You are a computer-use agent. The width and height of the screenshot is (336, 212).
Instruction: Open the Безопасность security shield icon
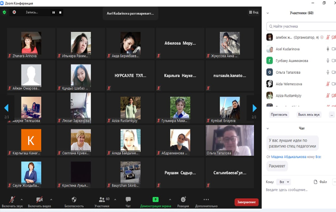(74, 199)
